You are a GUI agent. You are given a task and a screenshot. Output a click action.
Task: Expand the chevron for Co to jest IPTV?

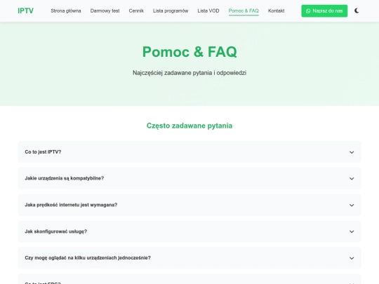coord(352,152)
